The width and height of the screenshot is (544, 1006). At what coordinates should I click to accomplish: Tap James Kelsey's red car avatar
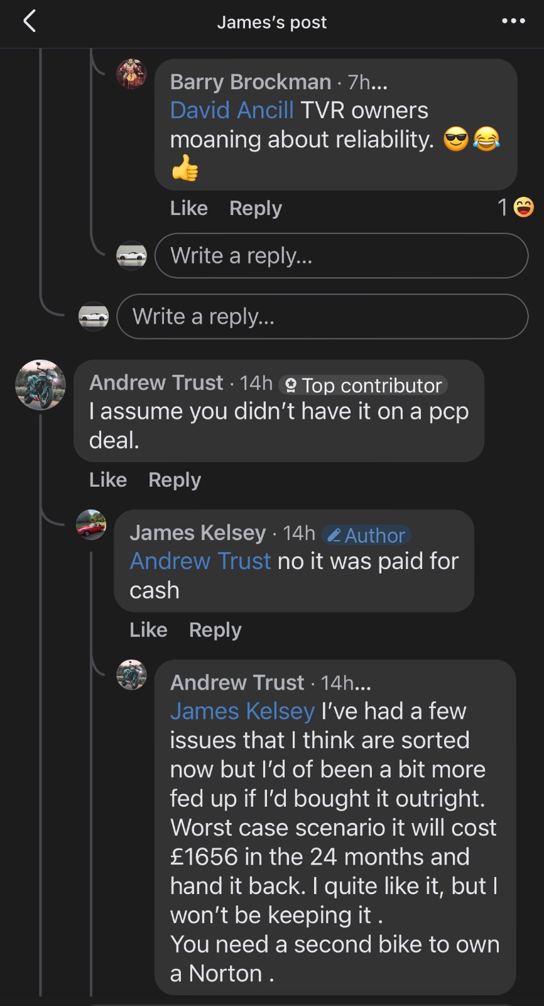(91, 525)
